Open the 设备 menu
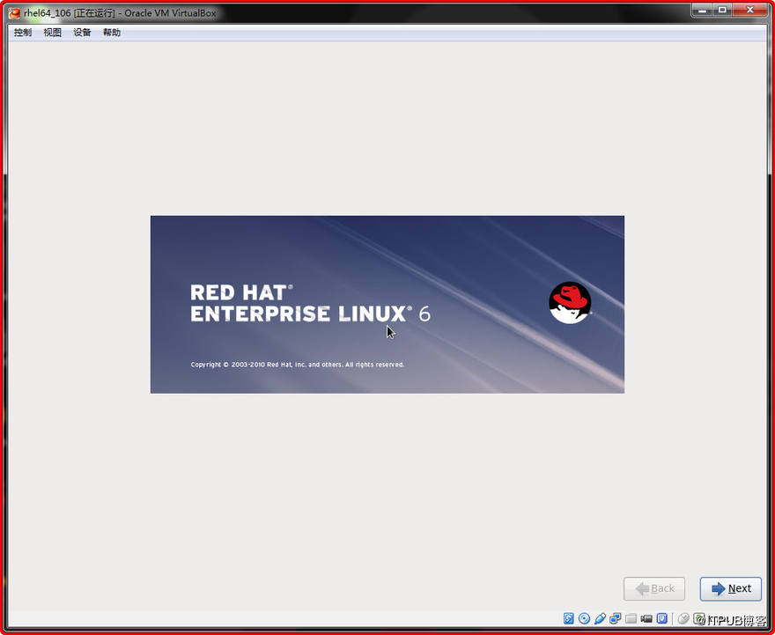Viewport: 775px width, 635px height. (x=82, y=33)
